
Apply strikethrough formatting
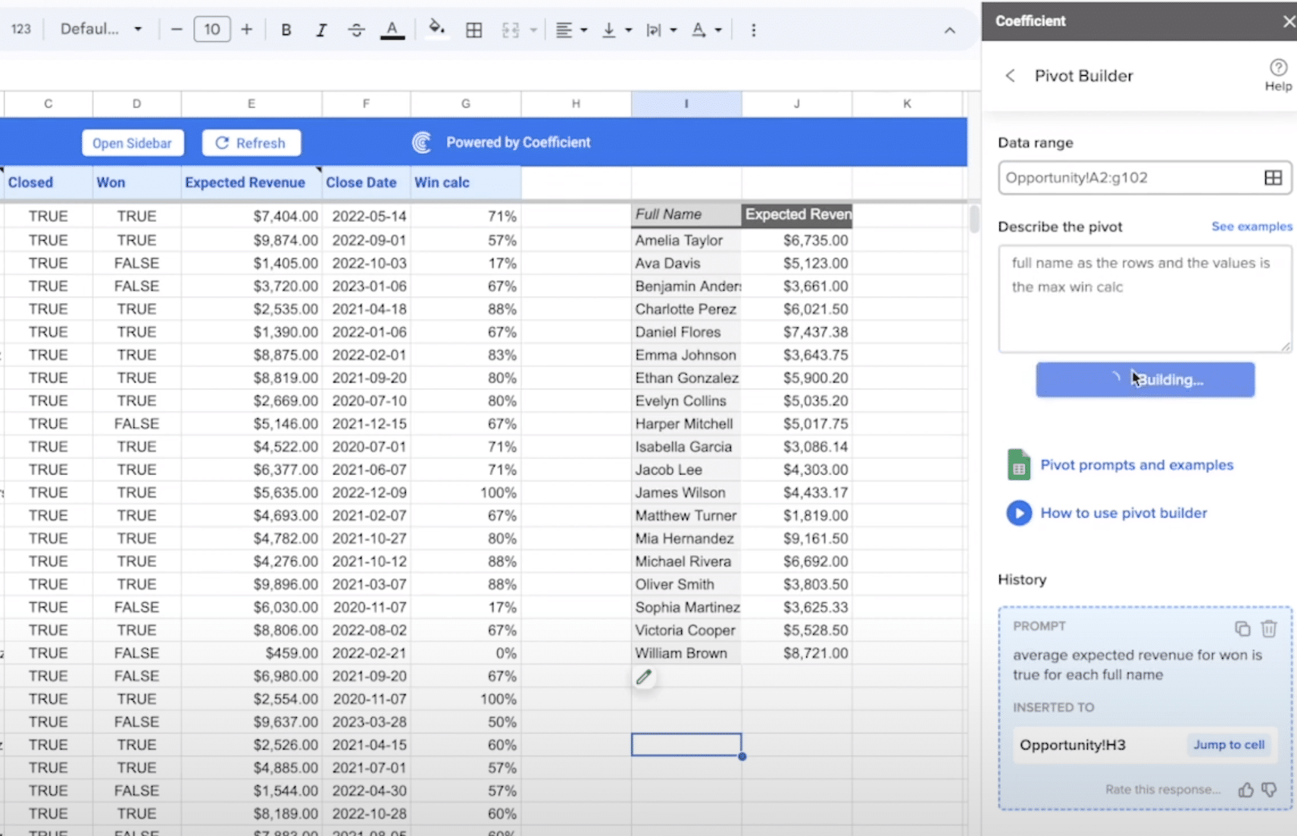(x=356, y=30)
